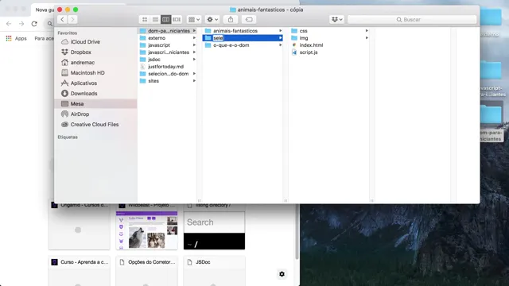Open Apps shortcut in Chrome bookmarks bar
Viewport: 509px width, 286px height.
(16, 38)
